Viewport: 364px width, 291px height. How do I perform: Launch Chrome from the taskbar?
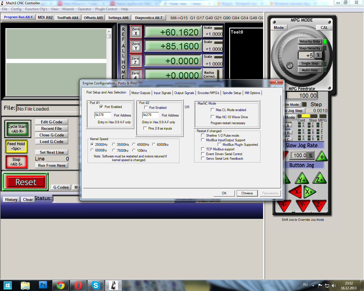(x=60, y=285)
